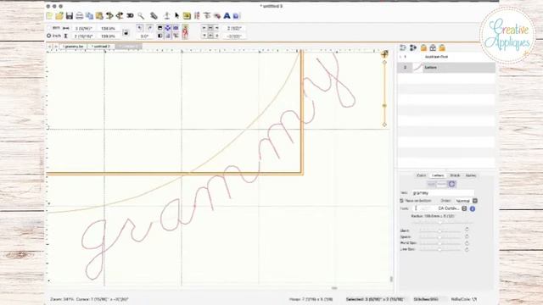Click the first alignment button in top row
The width and height of the screenshot is (543, 305).
[x=204, y=28]
